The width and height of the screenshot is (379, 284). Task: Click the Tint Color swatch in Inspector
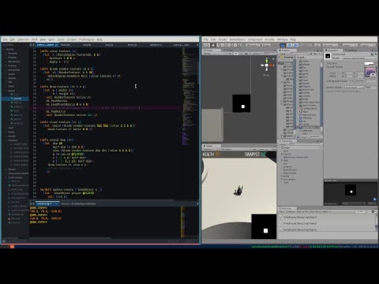pos(369,63)
